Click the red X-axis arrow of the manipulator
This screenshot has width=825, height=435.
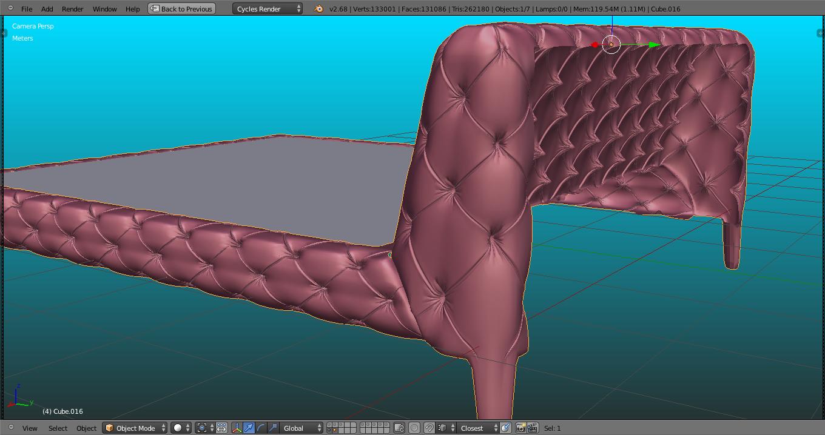[594, 45]
